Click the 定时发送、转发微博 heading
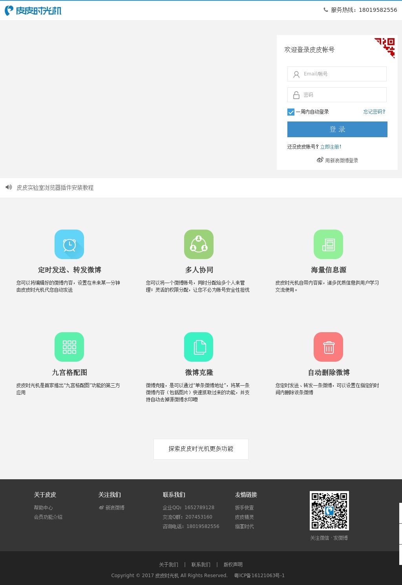 coord(69,270)
